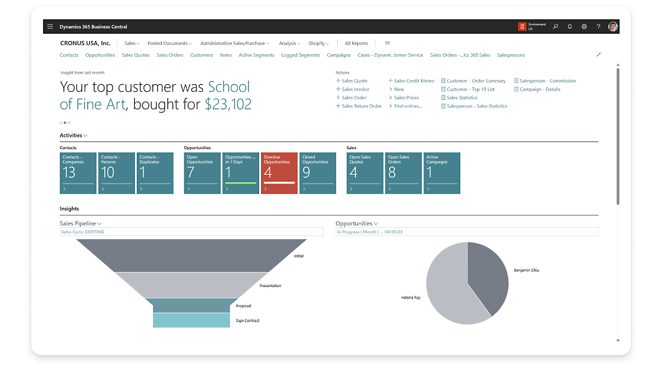Click the Customer - Order Summary report icon
Screen dimensions: 662x372
(x=443, y=81)
